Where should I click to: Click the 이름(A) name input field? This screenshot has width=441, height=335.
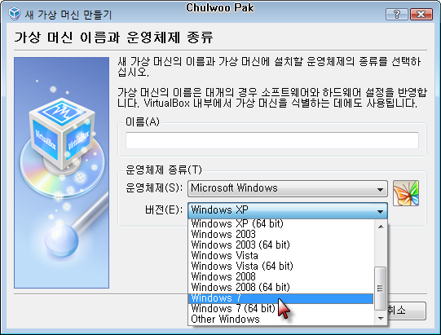pyautogui.click(x=272, y=140)
